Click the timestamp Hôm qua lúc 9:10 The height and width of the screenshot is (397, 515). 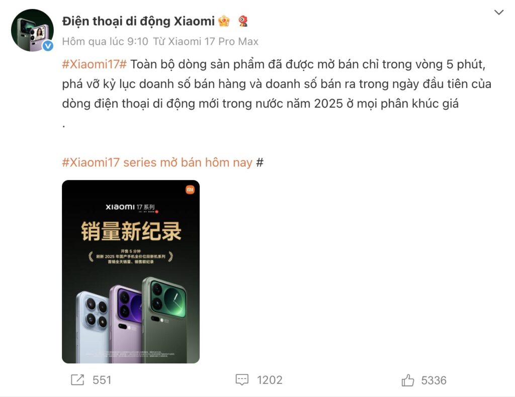[x=105, y=42]
